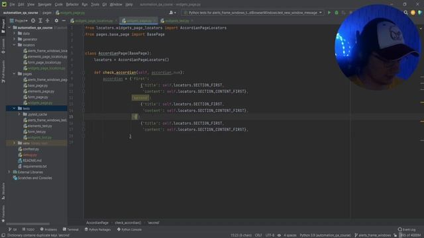Open the Code menu
424x238 pixels.
point(59,5)
